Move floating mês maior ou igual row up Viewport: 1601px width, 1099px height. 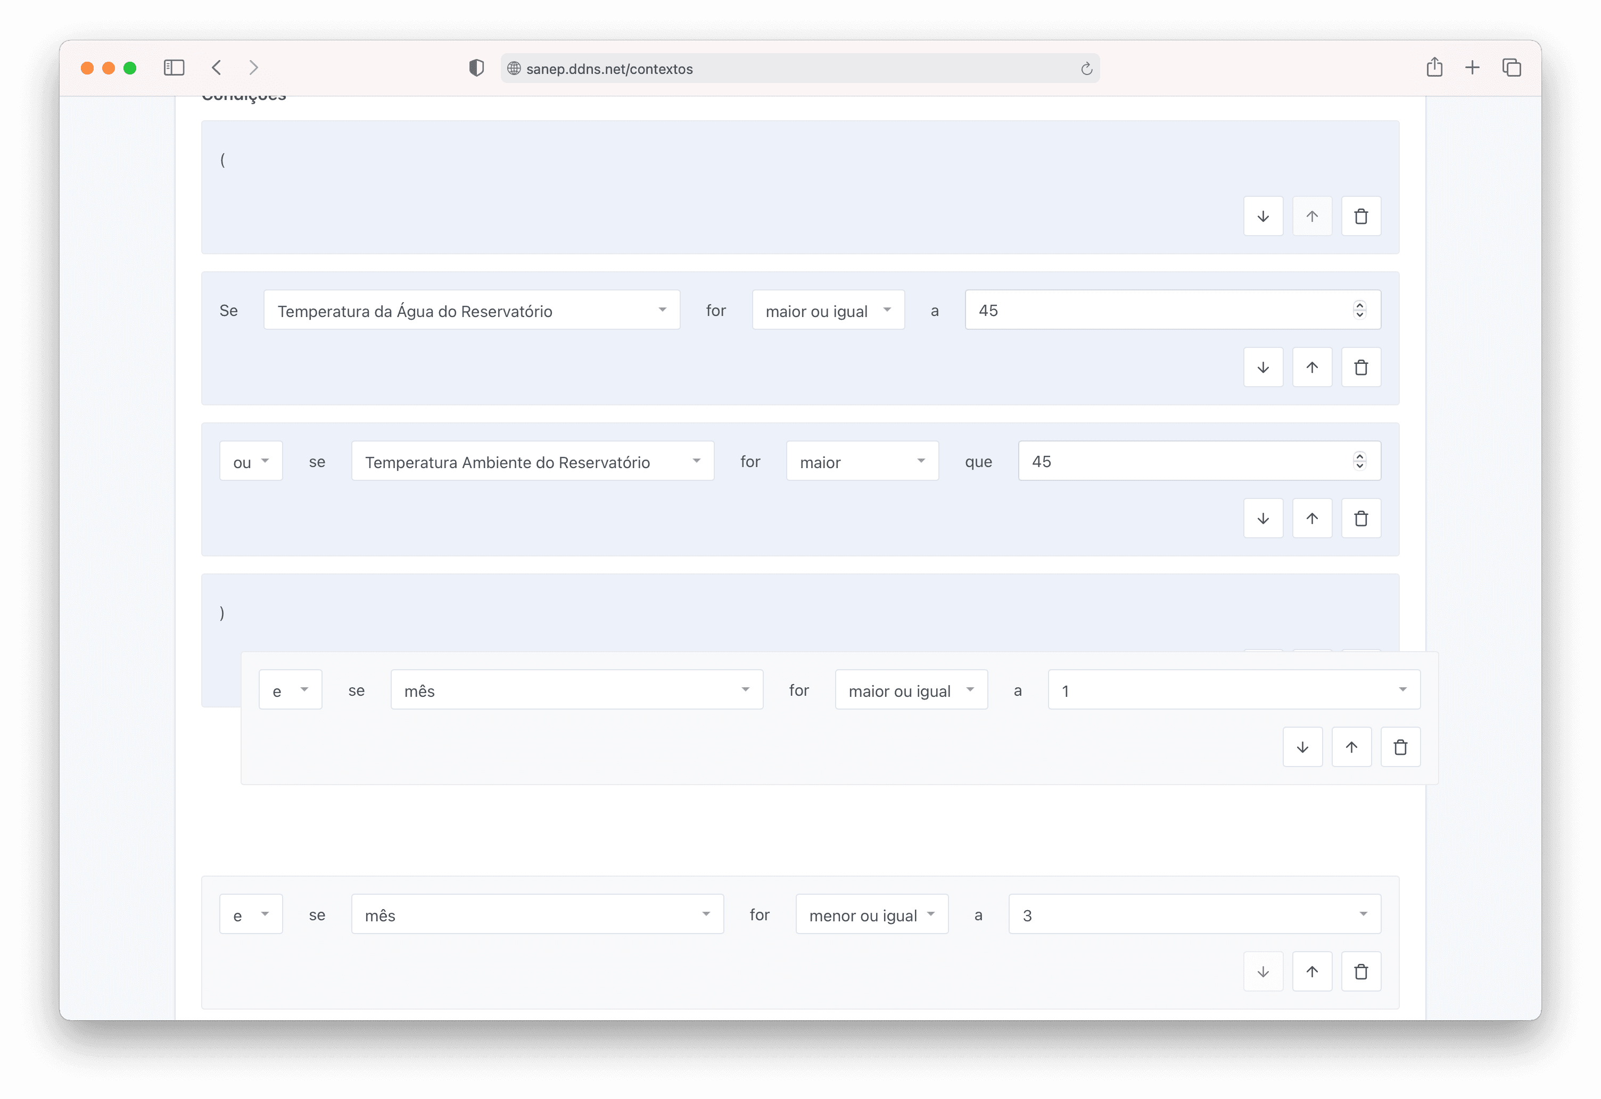1351,746
